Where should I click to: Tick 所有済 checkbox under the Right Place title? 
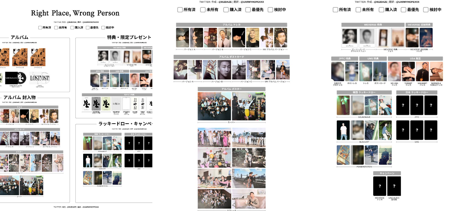coord(40,28)
